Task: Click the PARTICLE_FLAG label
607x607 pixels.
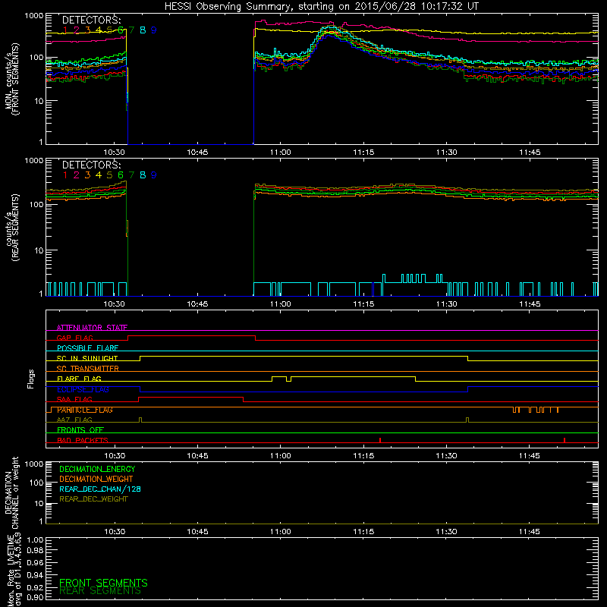Action: pyautogui.click(x=85, y=410)
